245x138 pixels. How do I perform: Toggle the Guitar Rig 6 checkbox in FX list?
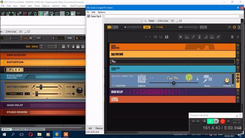pyautogui.click(x=88, y=16)
